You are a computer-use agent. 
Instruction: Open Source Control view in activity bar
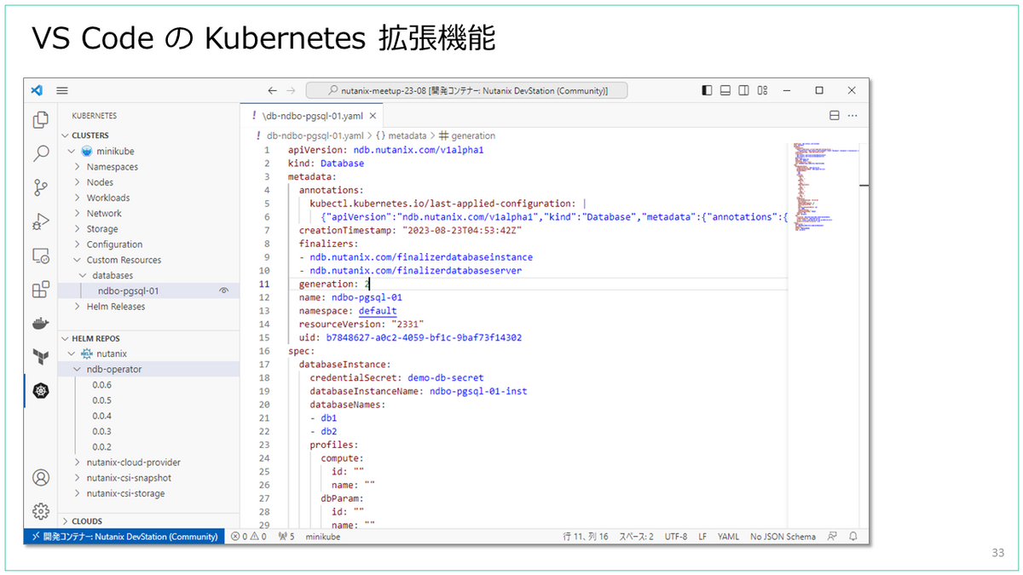[x=40, y=187]
